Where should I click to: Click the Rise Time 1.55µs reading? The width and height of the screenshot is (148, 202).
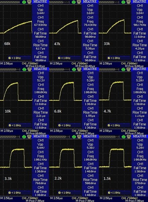(90, 116)
